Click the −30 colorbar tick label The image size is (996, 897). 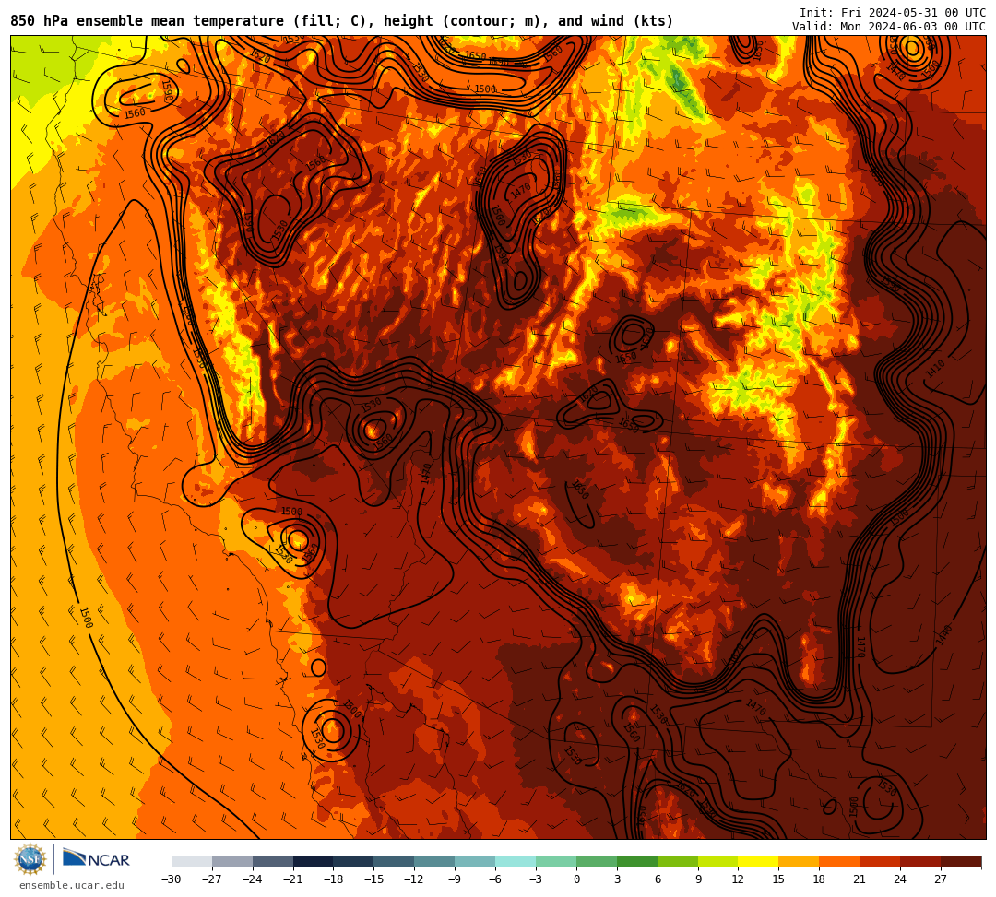(172, 879)
